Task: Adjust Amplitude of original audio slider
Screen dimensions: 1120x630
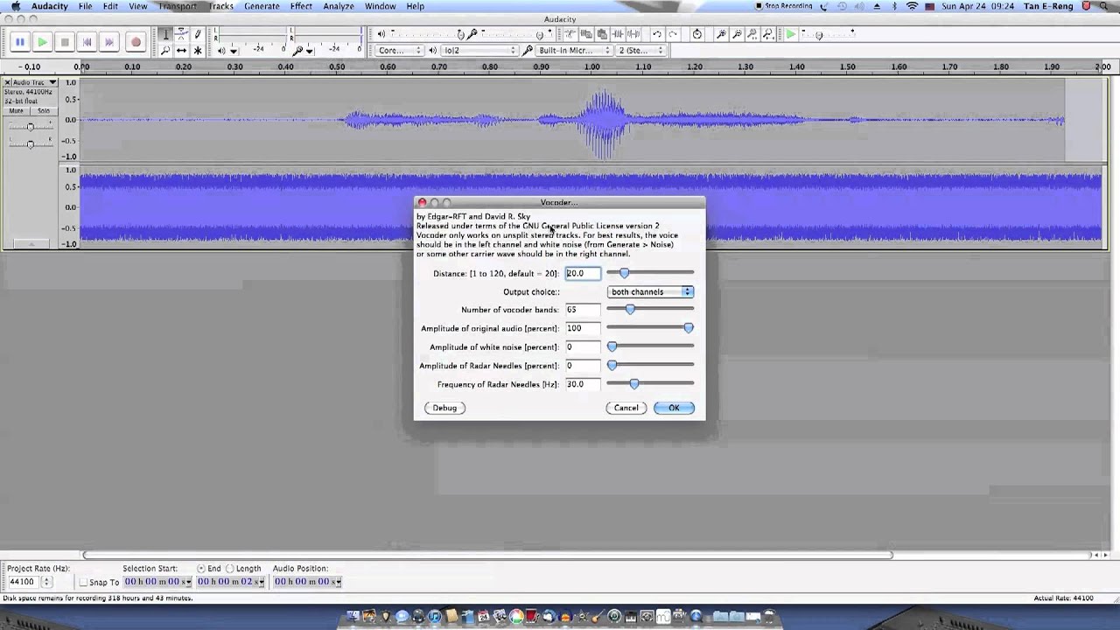Action: tap(650, 328)
